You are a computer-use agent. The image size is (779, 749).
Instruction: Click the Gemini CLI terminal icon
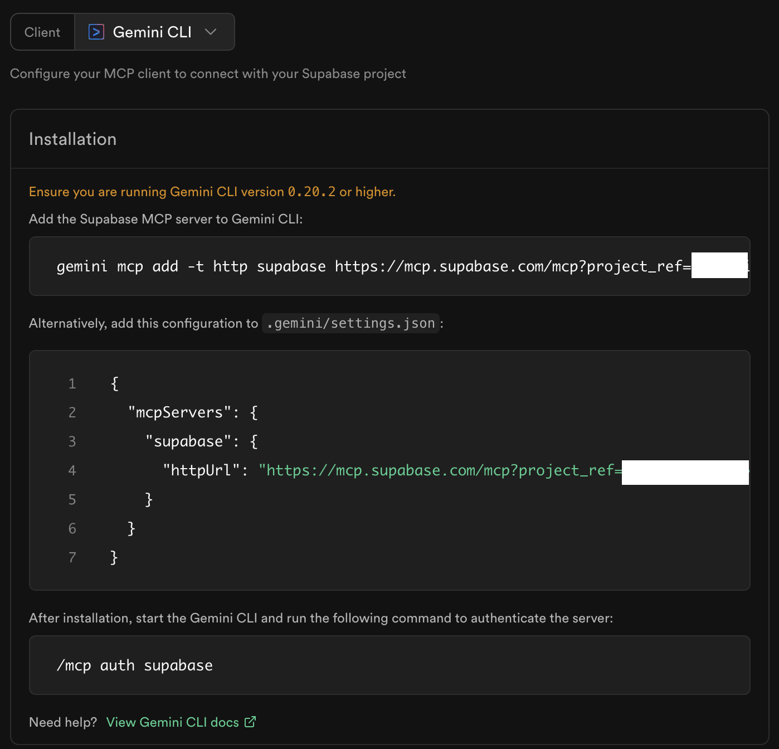[x=96, y=32]
